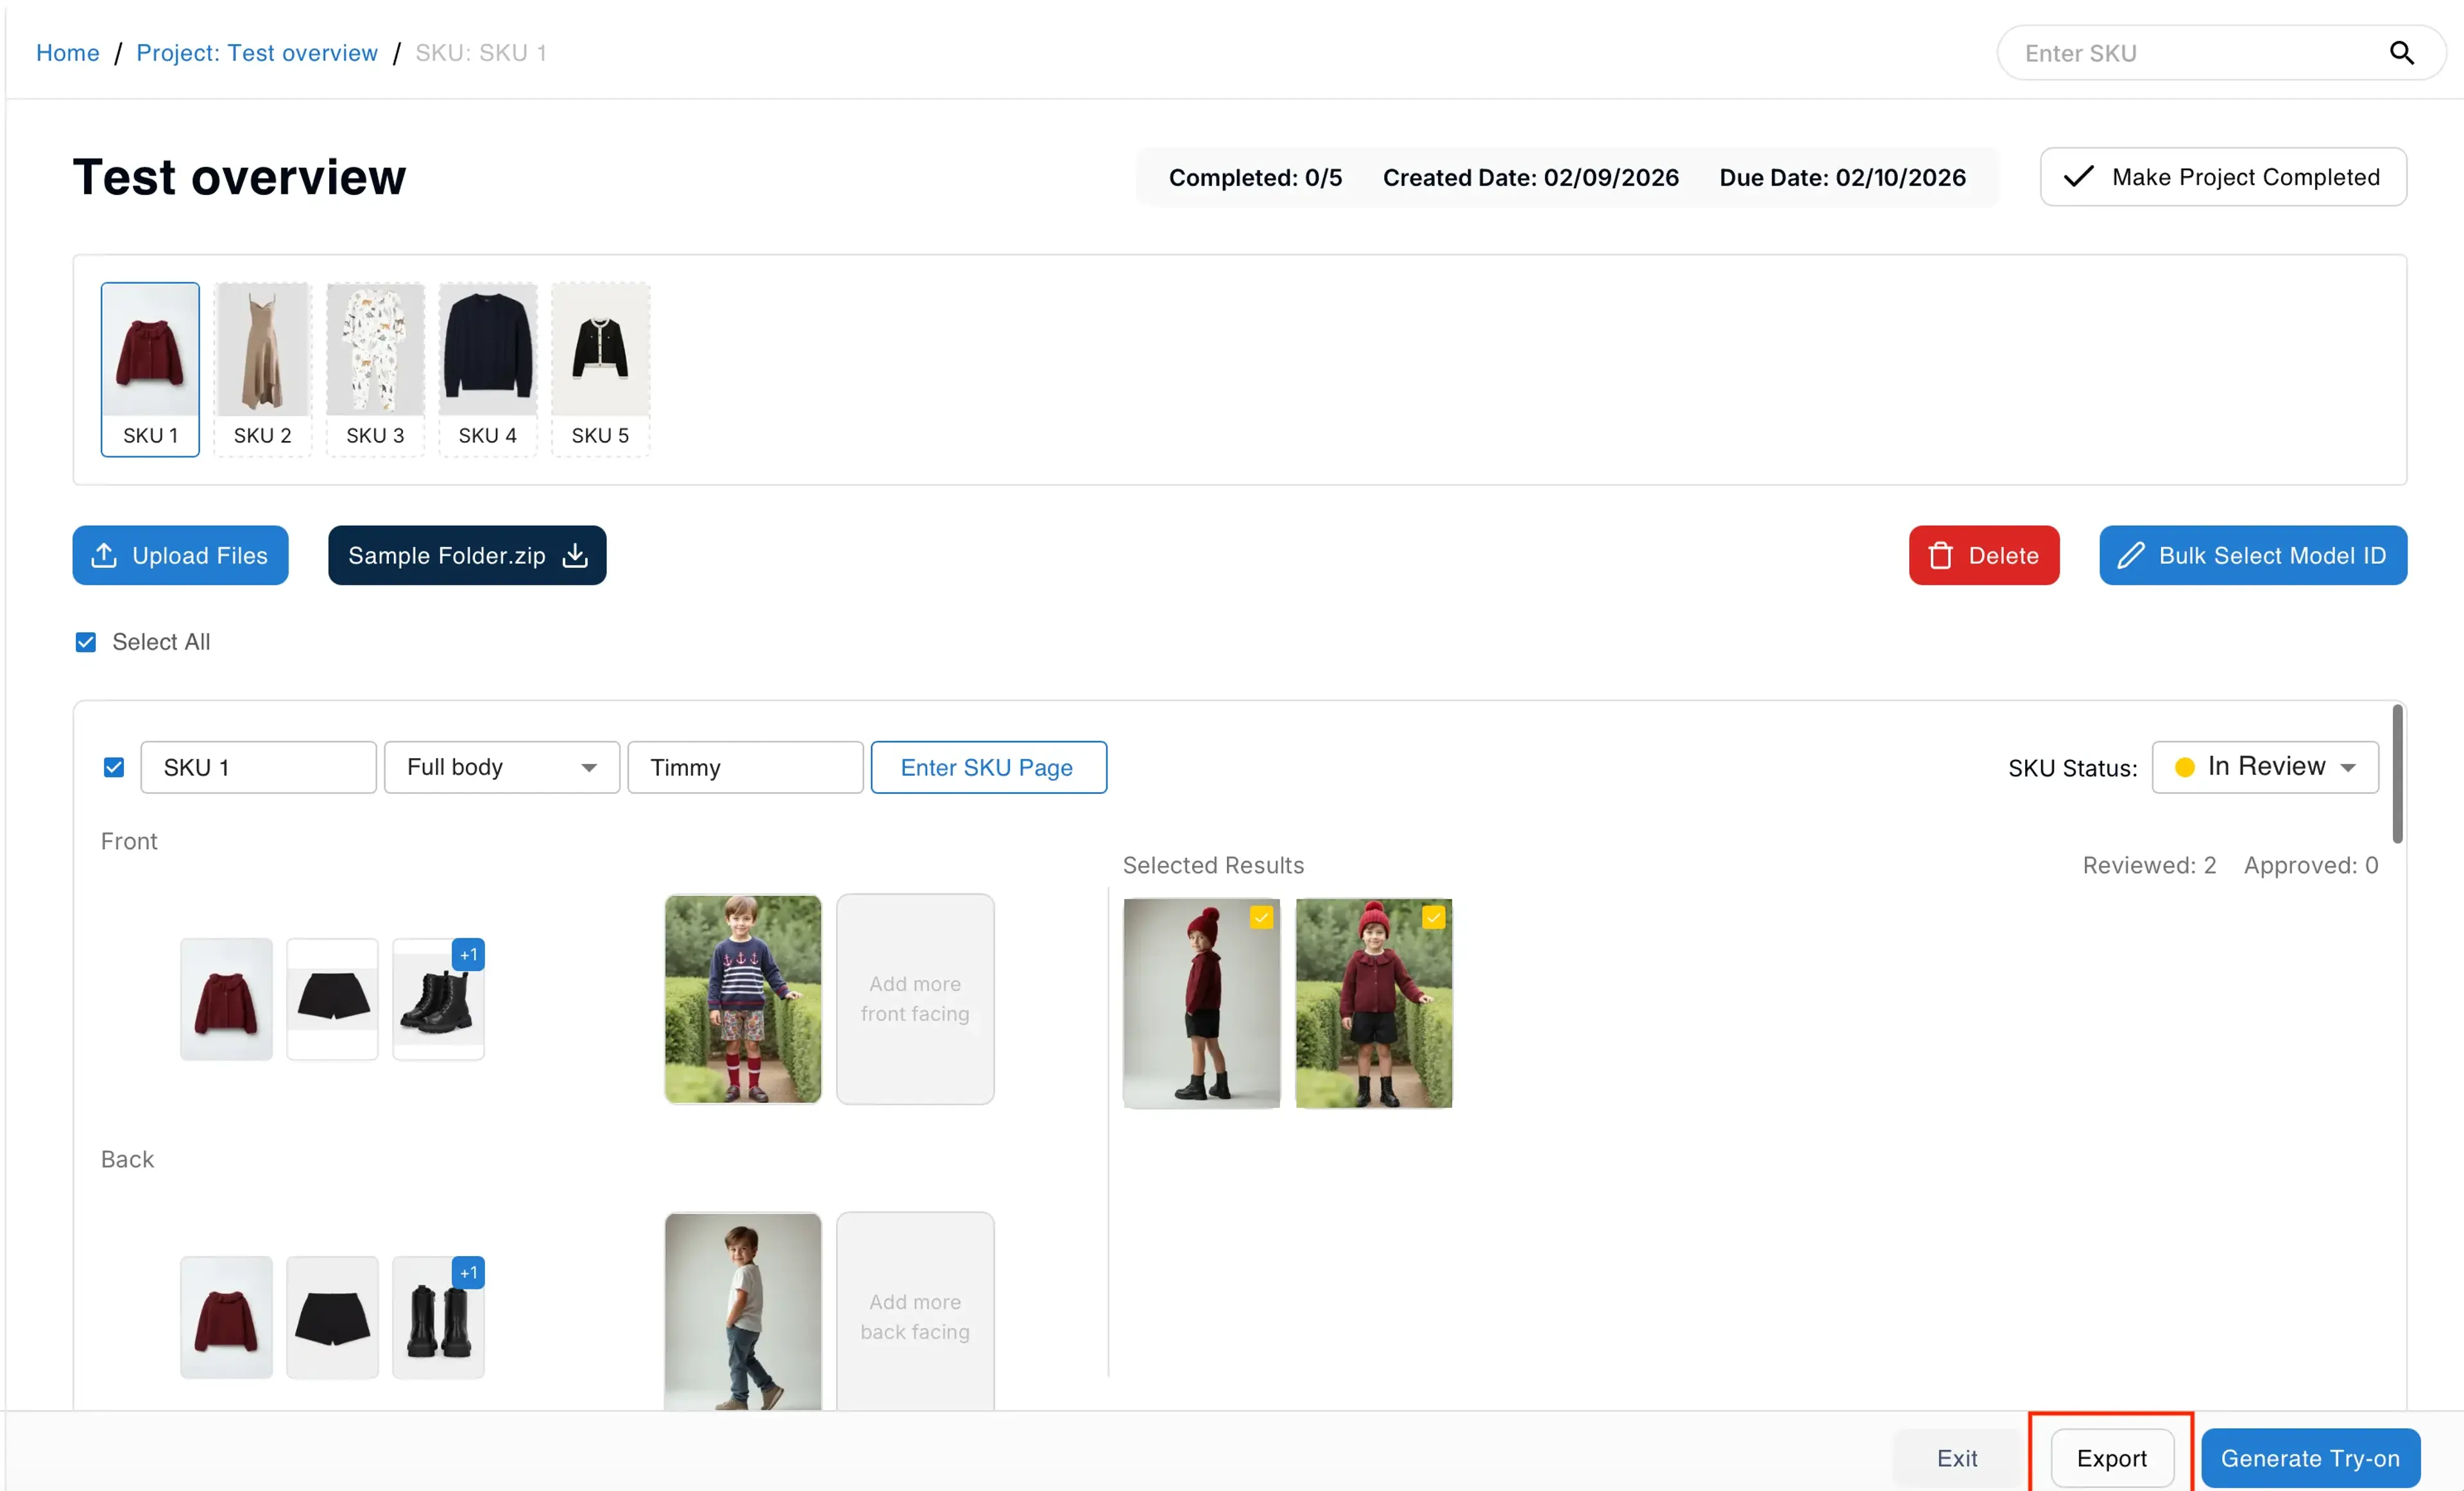This screenshot has height=1491, width=2464.
Task: Open the garden selected result image
Action: (1373, 1003)
